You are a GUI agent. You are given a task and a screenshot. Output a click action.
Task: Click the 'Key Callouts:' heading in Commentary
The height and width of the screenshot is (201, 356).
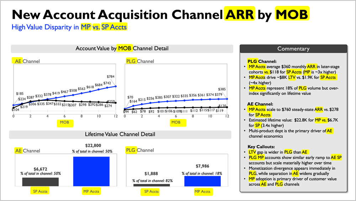(261, 147)
